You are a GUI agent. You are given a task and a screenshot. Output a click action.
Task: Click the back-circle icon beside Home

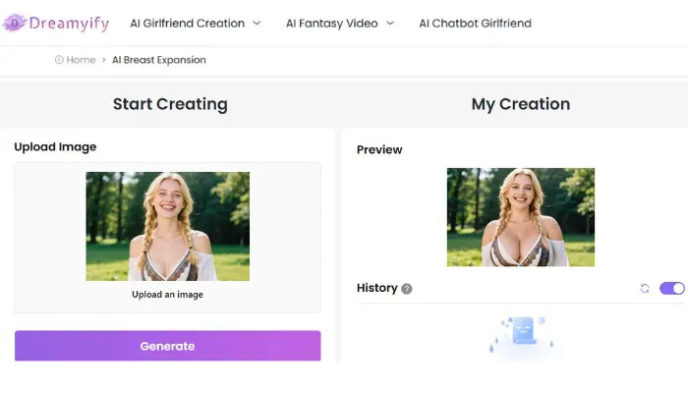click(x=59, y=60)
